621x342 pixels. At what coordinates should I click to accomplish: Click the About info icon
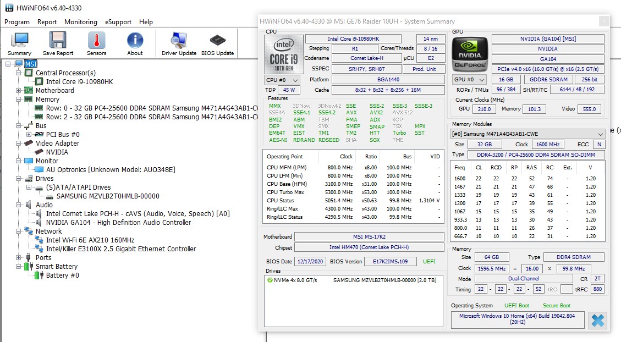tap(135, 43)
